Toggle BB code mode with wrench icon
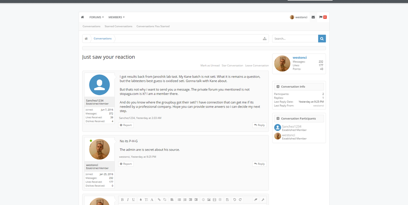Screen dimensions: 408x205 pos(263,200)
